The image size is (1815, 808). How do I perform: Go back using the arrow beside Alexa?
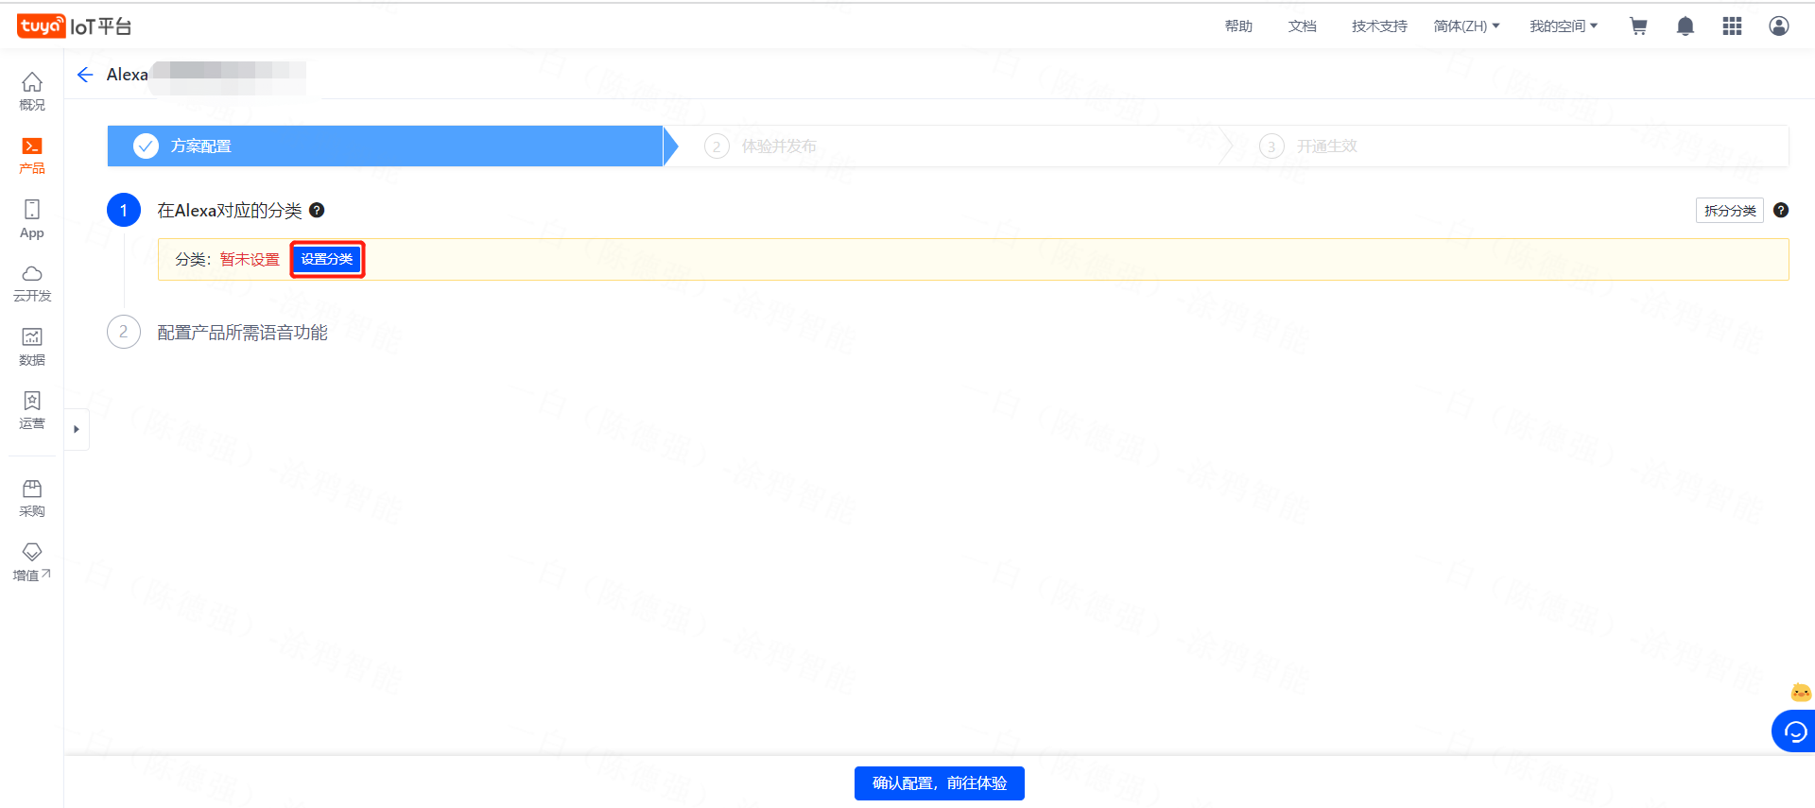[85, 75]
